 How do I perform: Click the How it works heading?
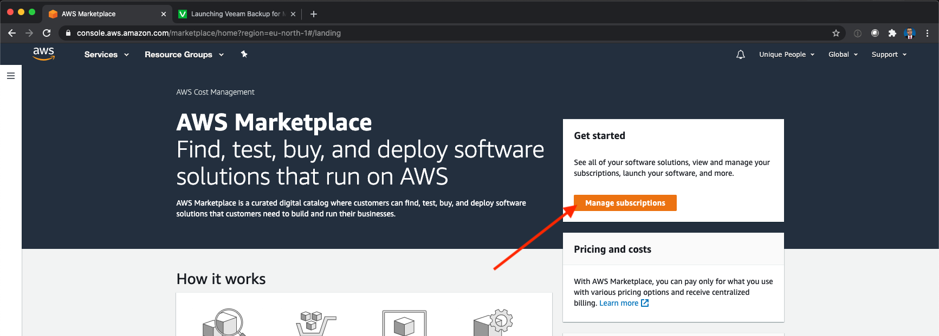point(221,279)
